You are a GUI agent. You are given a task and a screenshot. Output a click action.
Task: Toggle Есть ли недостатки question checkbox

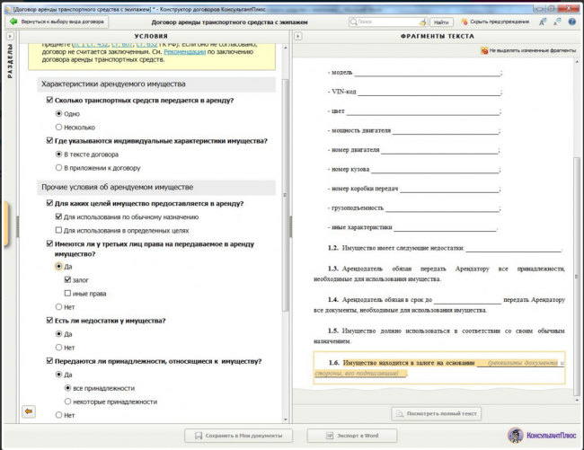click(x=49, y=320)
